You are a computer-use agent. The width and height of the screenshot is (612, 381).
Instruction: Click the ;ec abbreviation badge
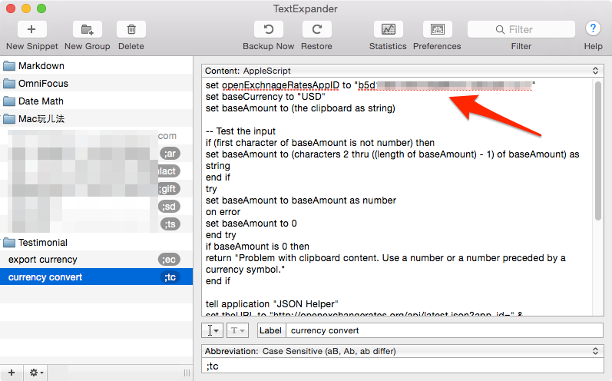coord(169,260)
